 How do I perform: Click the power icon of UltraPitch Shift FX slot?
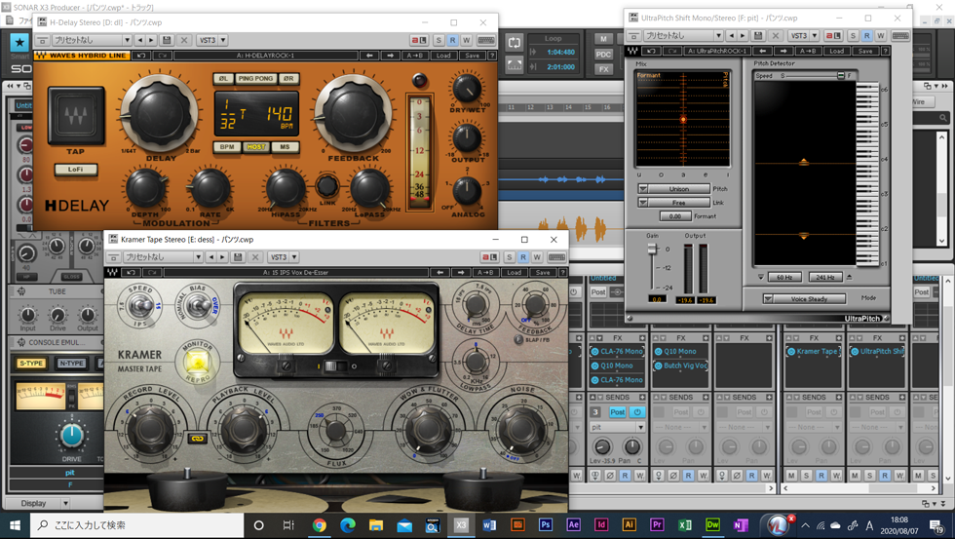click(855, 352)
